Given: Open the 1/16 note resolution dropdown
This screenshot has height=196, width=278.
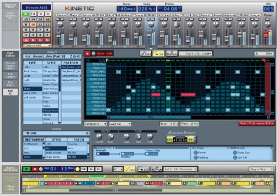Looking at the screenshot, I should coord(264,54).
